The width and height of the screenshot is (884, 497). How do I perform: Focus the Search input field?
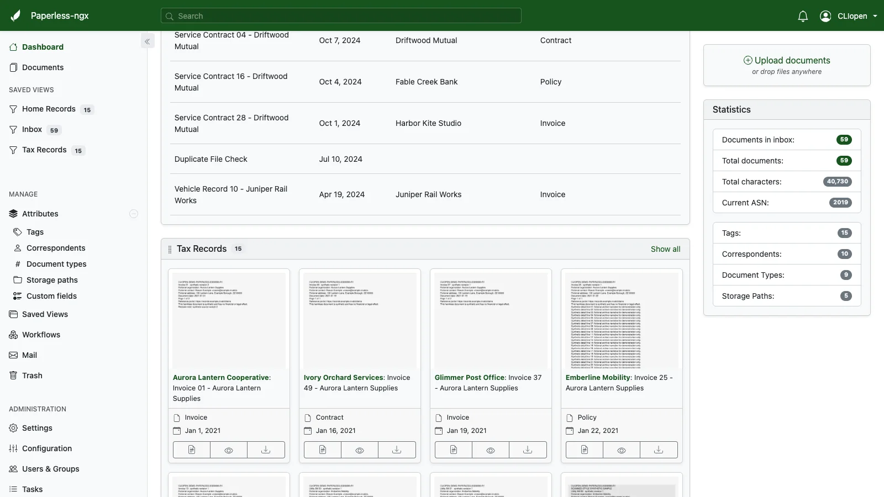point(341,16)
